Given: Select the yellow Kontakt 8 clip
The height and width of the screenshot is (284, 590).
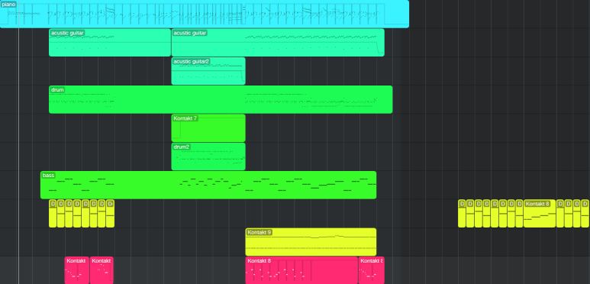Looking at the screenshot, I should pyautogui.click(x=540, y=214).
